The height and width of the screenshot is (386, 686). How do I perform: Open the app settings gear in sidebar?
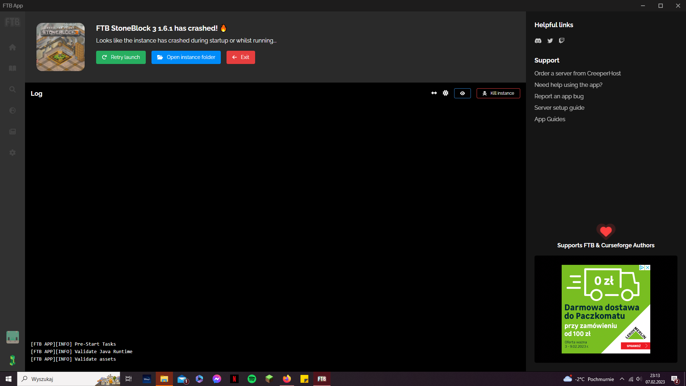coord(13,153)
